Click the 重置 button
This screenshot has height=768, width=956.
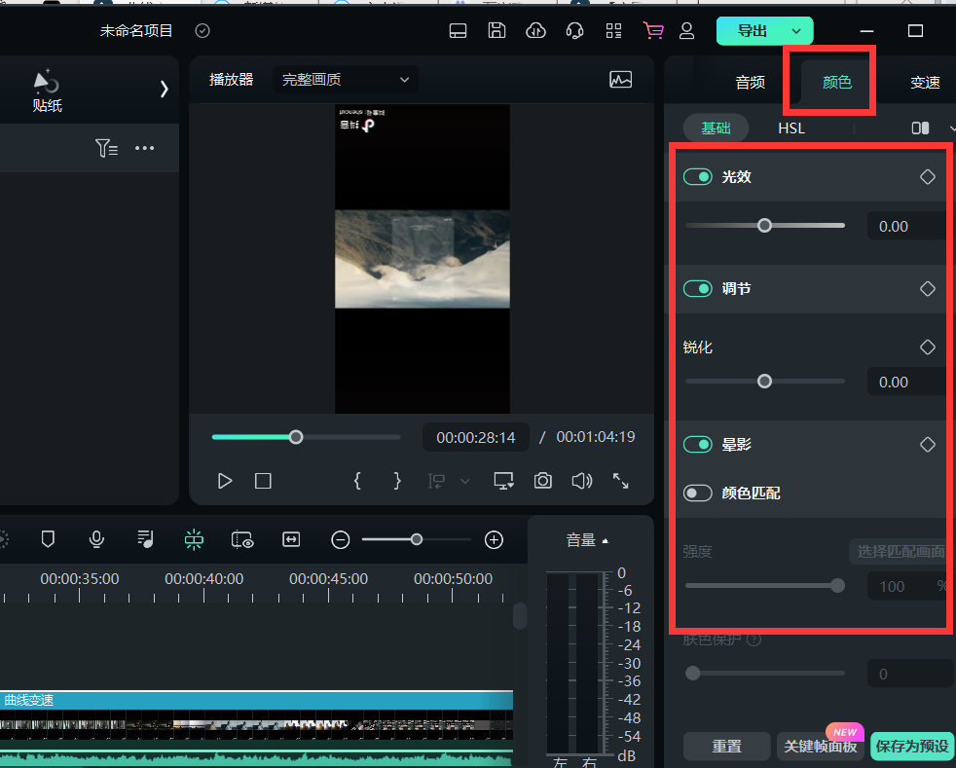[726, 747]
